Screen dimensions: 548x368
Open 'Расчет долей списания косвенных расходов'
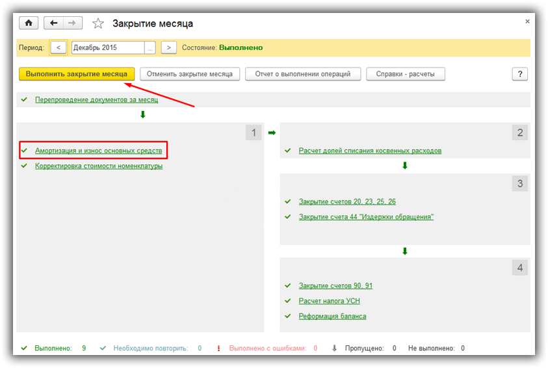pyautogui.click(x=370, y=151)
